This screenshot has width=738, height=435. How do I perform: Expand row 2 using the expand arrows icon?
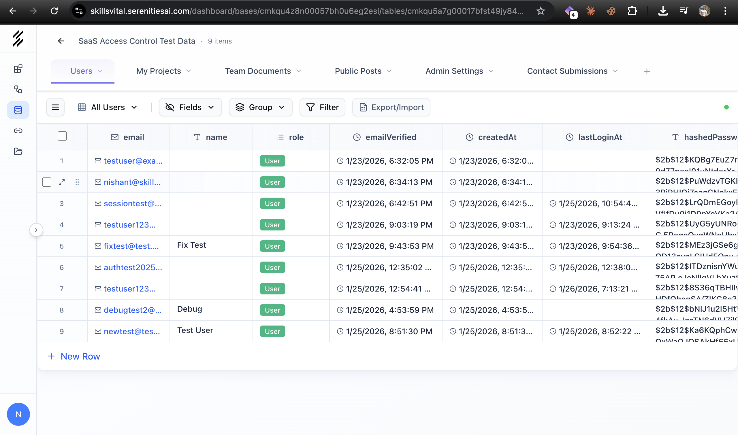click(62, 182)
